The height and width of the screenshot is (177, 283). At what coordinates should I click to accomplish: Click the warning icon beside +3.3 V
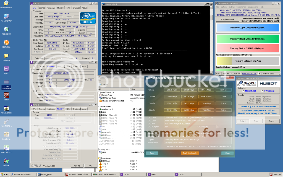coord(101,164)
